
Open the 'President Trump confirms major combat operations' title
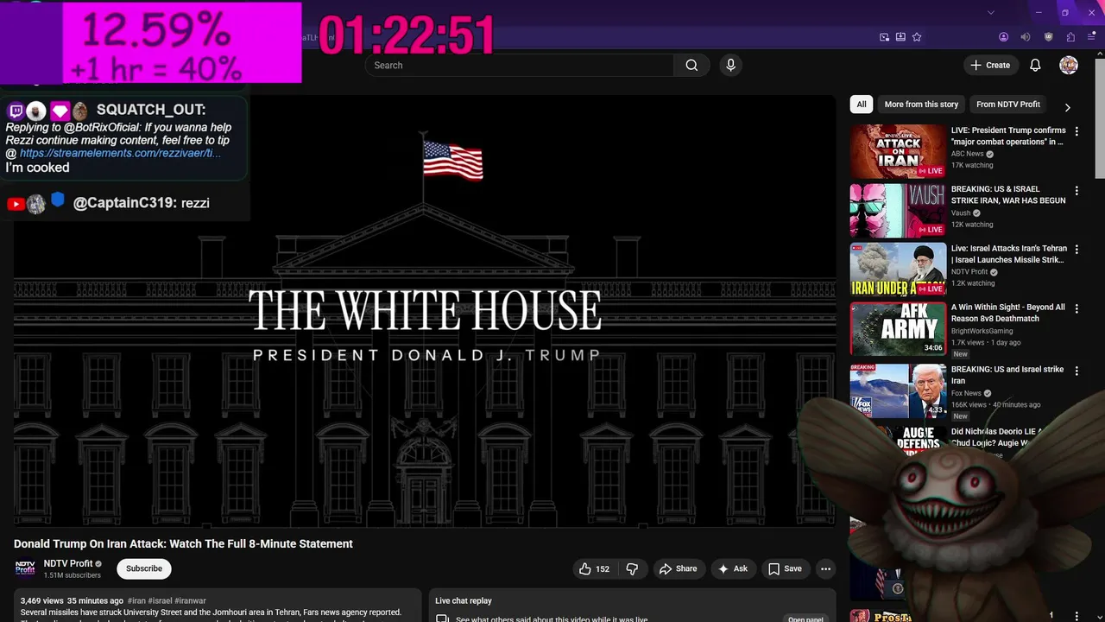pos(1008,136)
